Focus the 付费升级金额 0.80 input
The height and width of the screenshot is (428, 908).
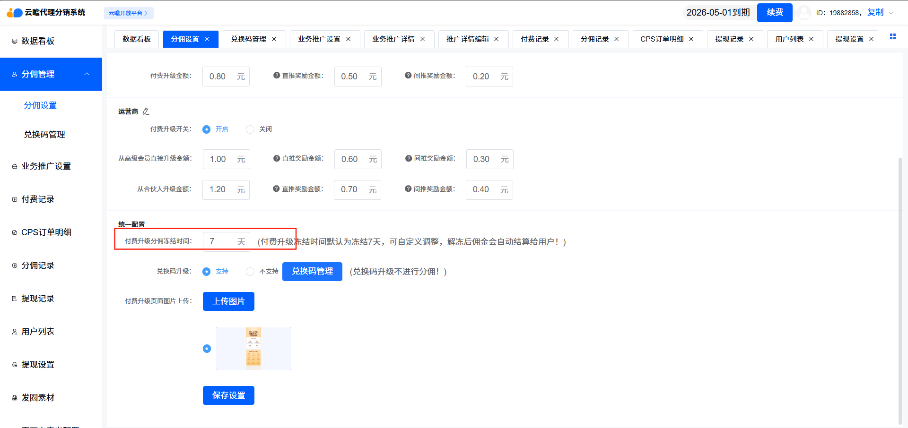pos(226,77)
